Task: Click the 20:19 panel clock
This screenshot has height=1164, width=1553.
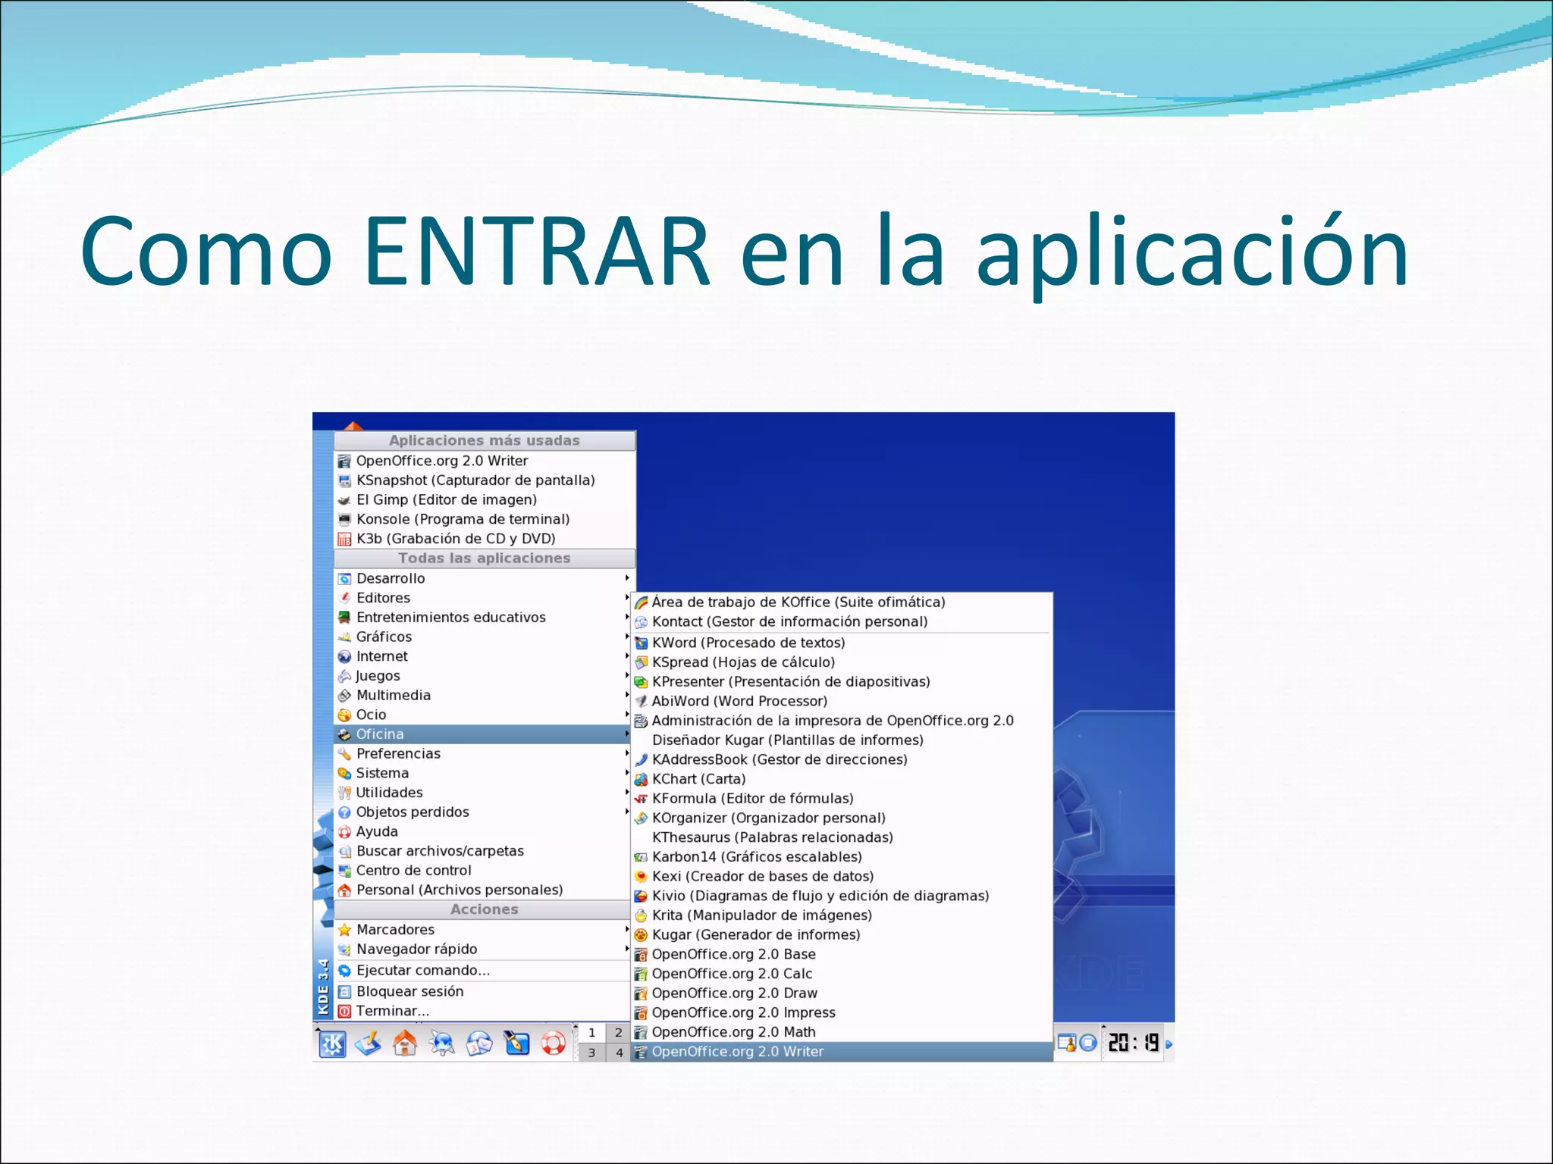Action: tap(1133, 1044)
